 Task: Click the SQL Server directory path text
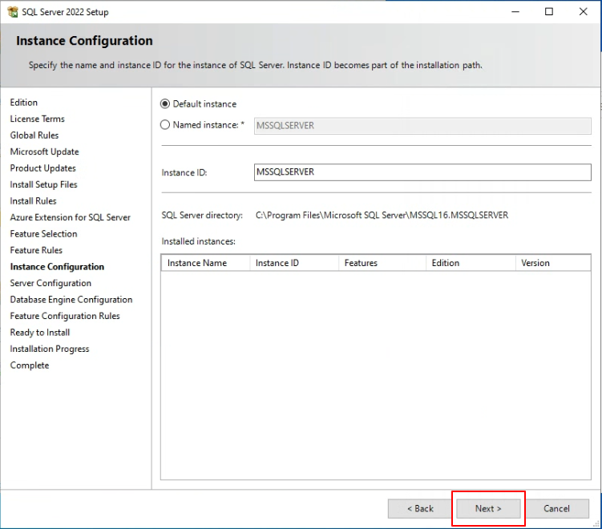(x=382, y=216)
